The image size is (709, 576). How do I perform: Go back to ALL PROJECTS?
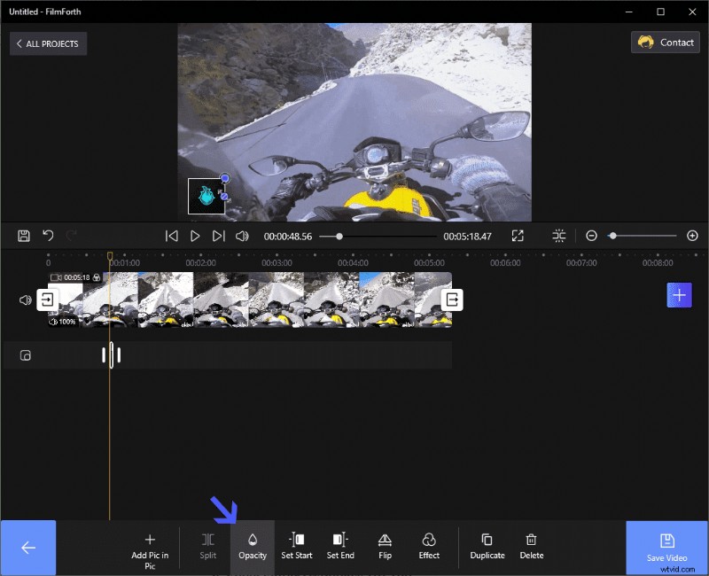(48, 43)
